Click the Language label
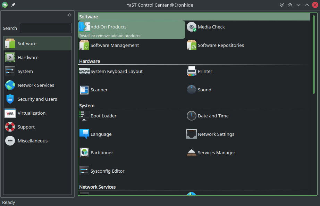Viewport: 320px width, 206px height. (x=101, y=134)
